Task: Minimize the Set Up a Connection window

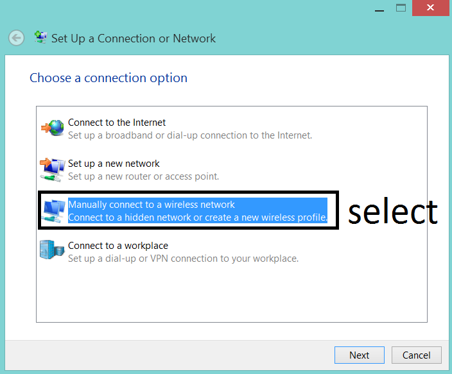Action: [379, 8]
